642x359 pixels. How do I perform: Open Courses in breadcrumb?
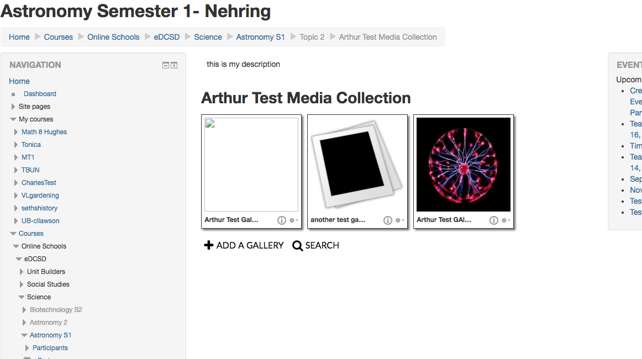tap(58, 37)
